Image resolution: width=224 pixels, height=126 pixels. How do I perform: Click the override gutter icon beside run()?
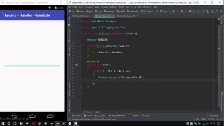coord(77,65)
